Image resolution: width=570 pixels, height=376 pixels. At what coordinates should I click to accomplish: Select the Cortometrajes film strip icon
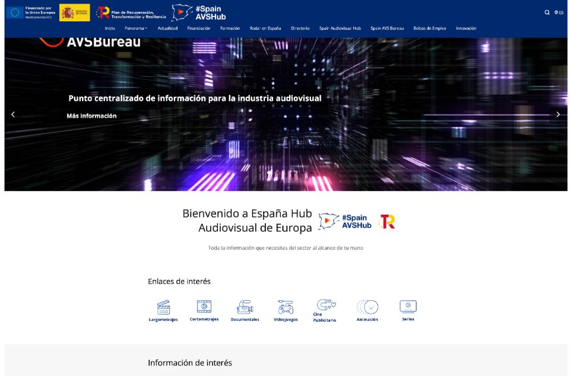(x=204, y=307)
